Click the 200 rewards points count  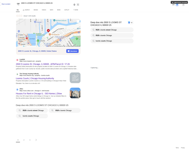click(x=173, y=5)
